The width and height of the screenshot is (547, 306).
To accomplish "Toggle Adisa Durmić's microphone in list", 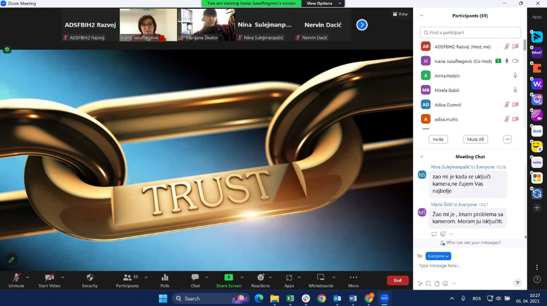I will point(507,104).
